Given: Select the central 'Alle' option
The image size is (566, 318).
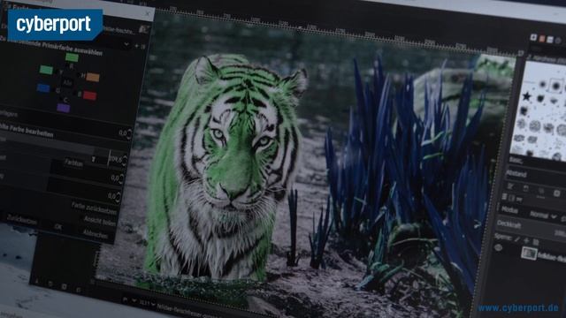Looking at the screenshot, I should pos(67,83).
